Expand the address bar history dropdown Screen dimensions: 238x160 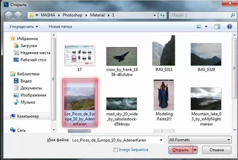coord(155,15)
